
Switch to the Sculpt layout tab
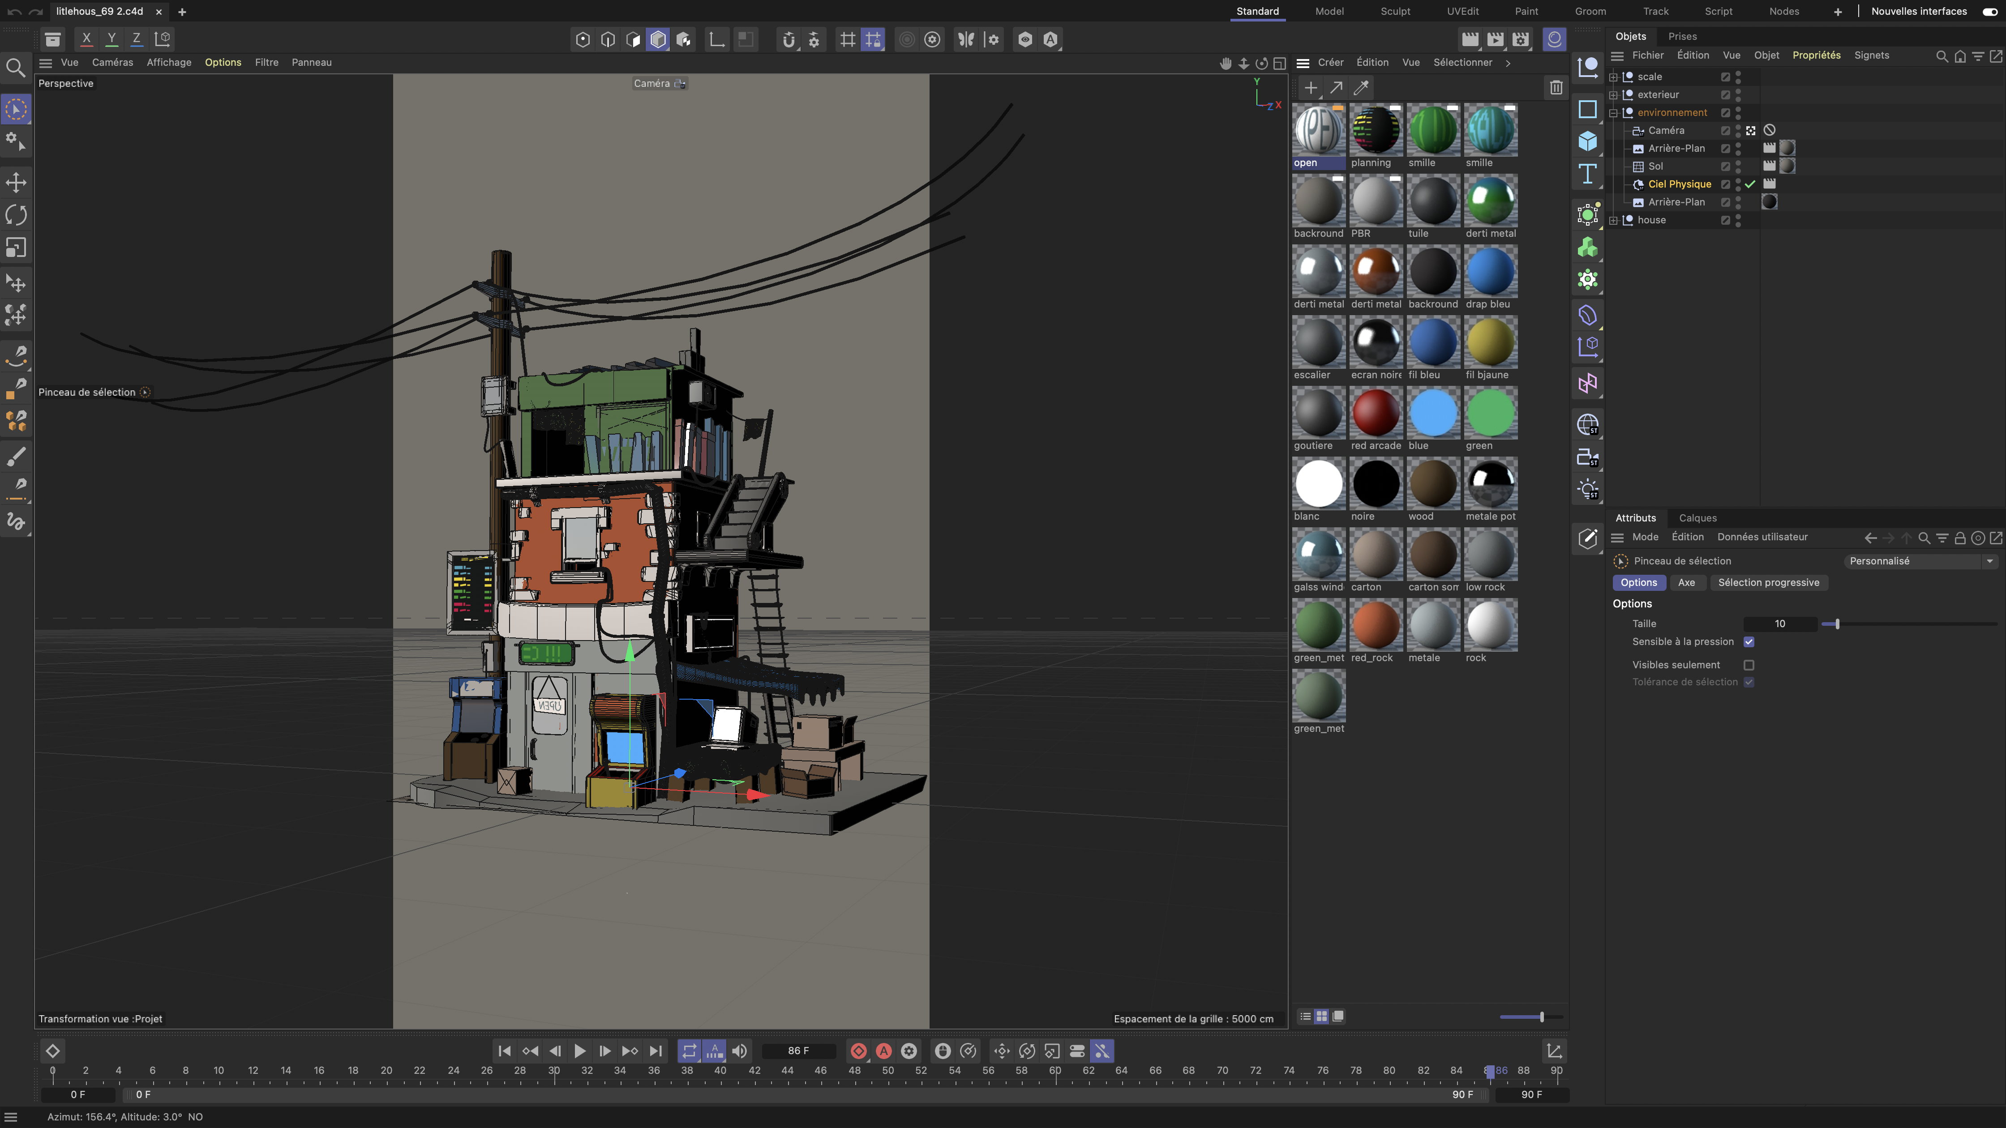tap(1395, 11)
